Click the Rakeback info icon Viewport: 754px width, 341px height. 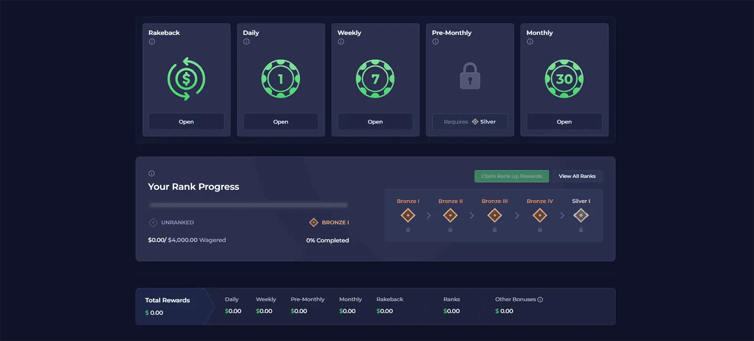pos(152,41)
